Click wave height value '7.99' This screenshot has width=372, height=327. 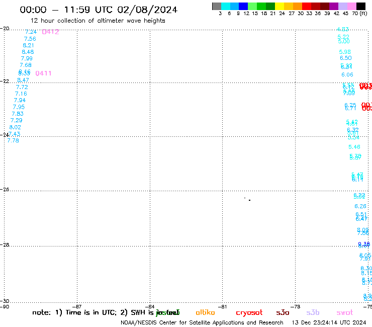[x=27, y=58]
